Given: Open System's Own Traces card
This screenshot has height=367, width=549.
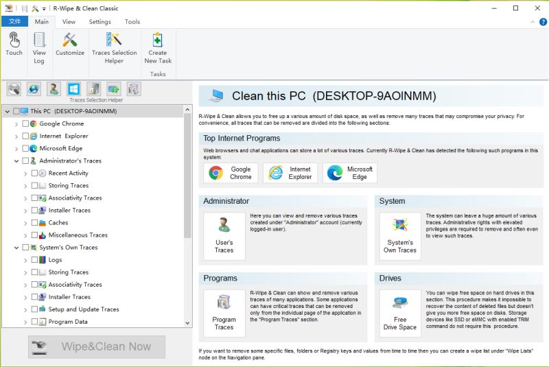Looking at the screenshot, I should pyautogui.click(x=400, y=236).
